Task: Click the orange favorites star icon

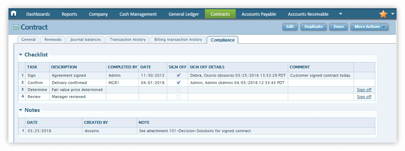Action: point(383,14)
